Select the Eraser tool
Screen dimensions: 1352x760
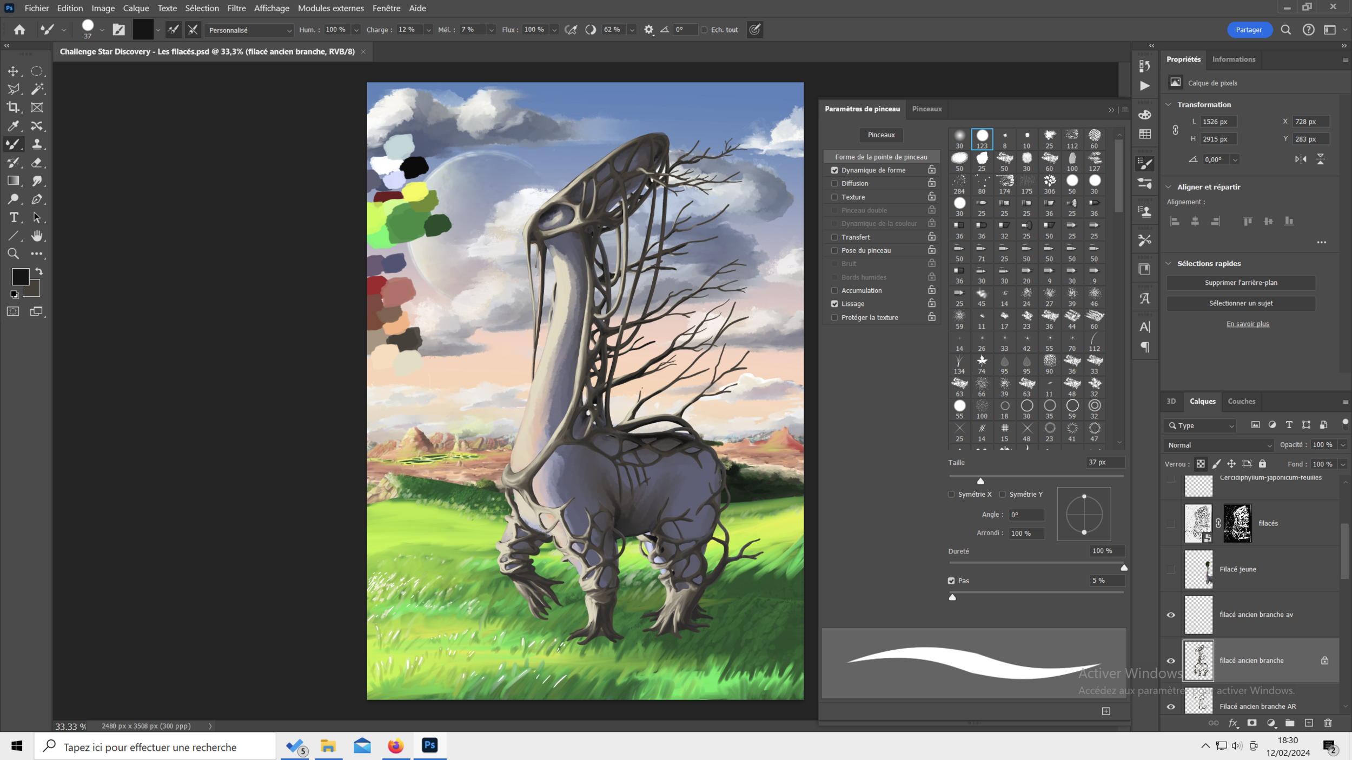(x=37, y=162)
